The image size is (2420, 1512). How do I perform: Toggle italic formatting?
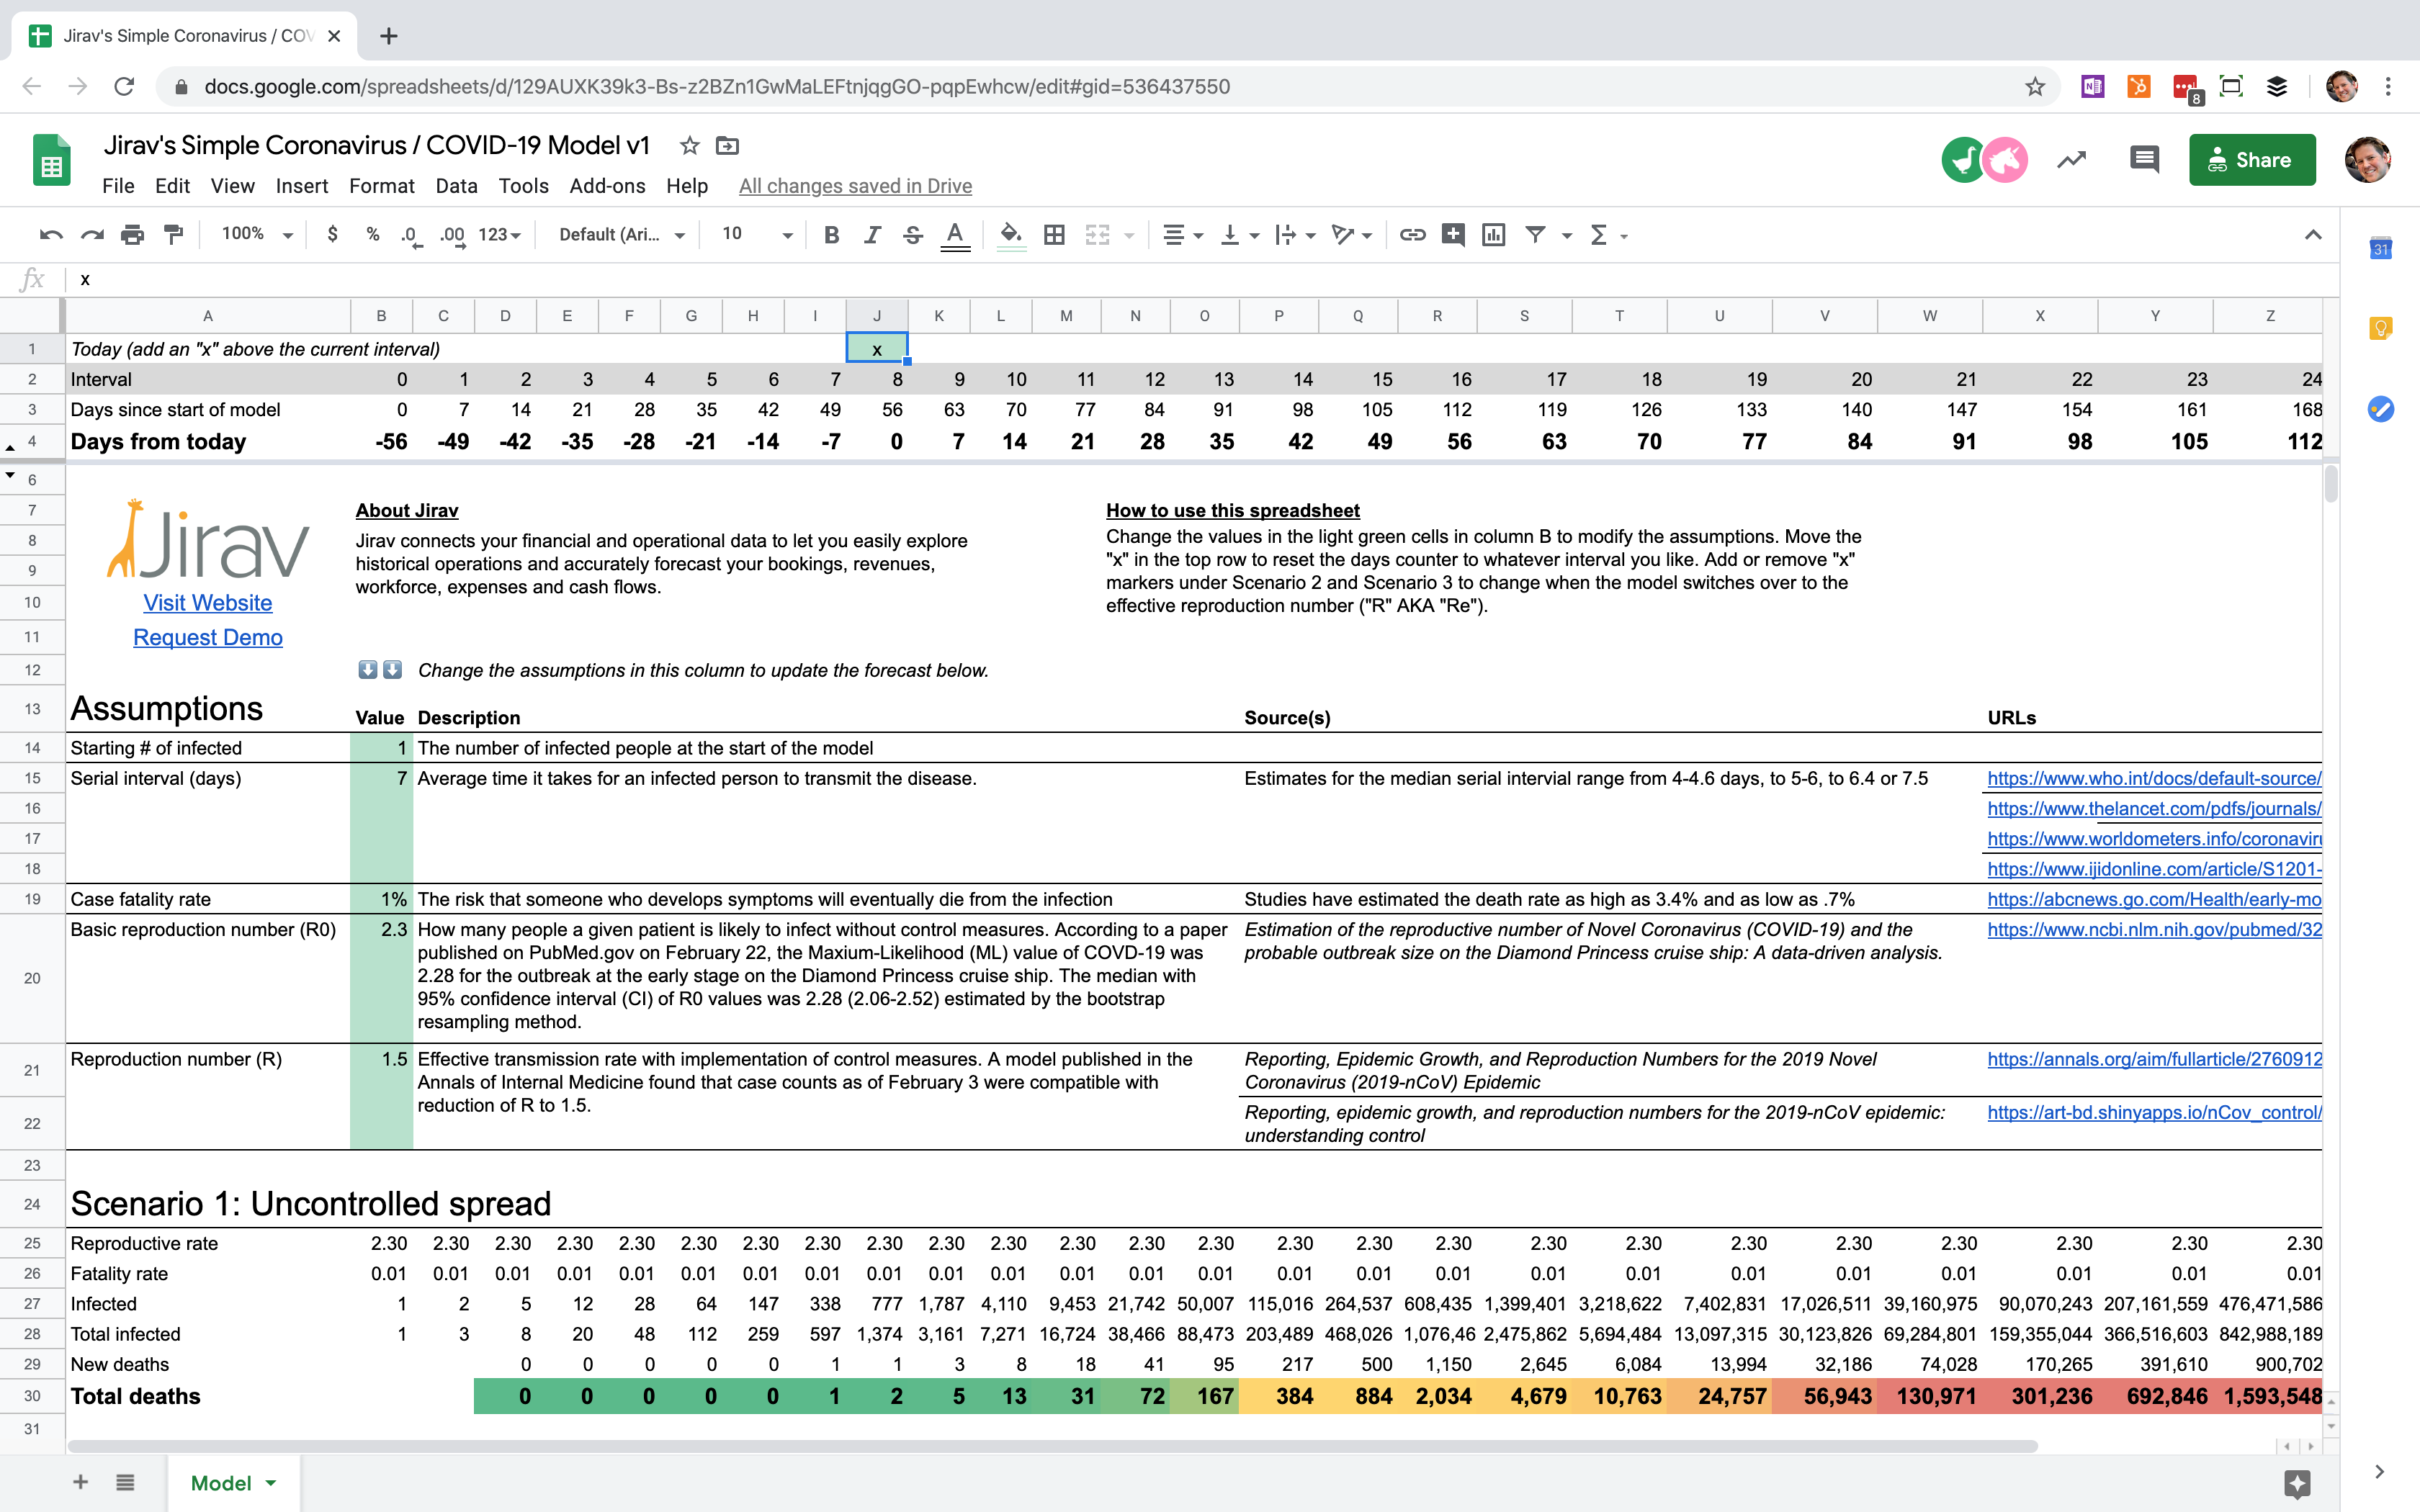coord(872,234)
